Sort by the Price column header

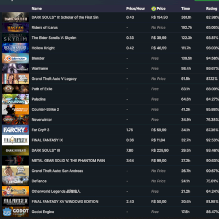point(161,9)
